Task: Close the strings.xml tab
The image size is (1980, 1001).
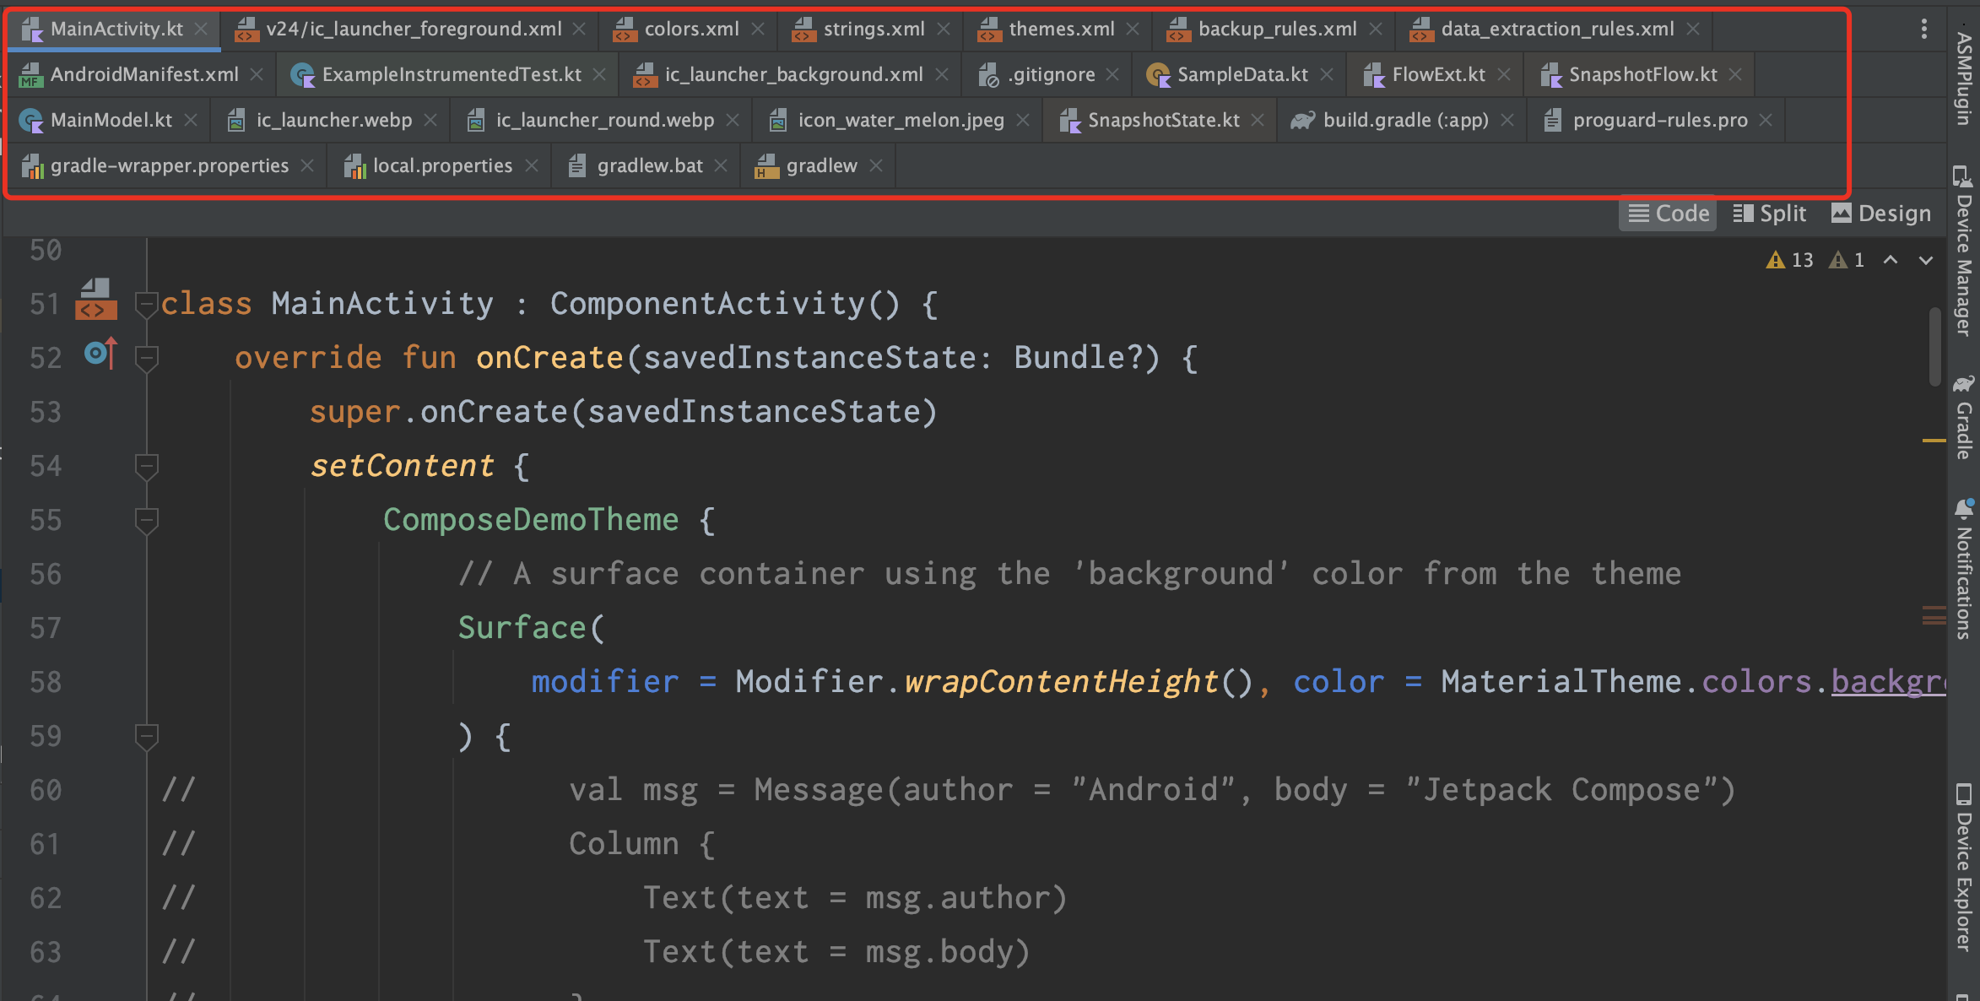Action: pyautogui.click(x=944, y=29)
